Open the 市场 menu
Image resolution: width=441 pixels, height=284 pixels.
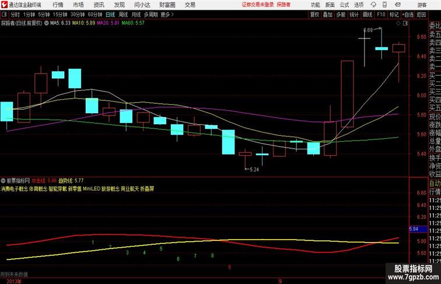tap(78, 5)
